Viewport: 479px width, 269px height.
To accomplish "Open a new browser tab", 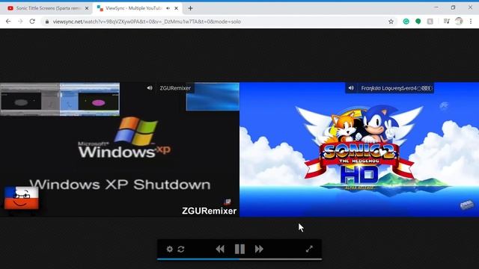I will (190, 8).
